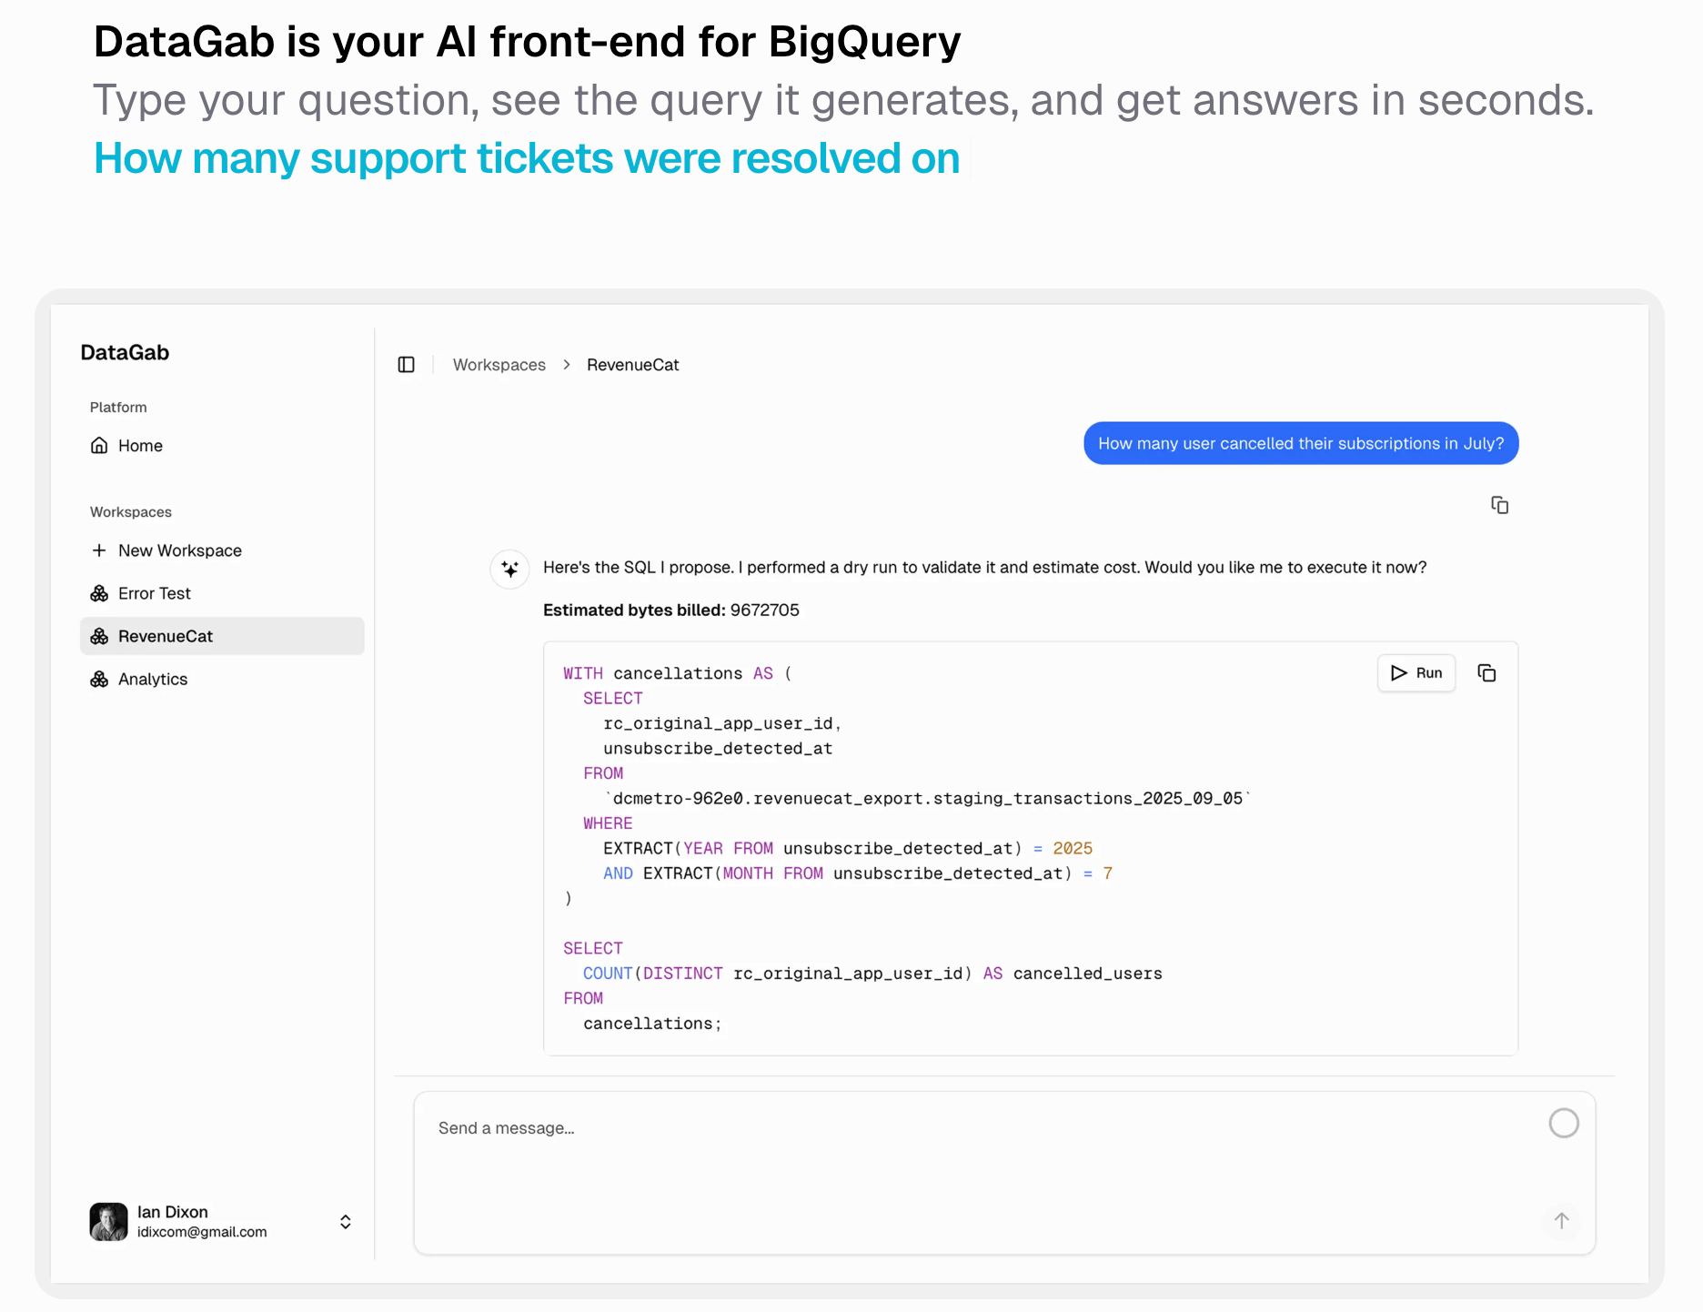The height and width of the screenshot is (1312, 1703).
Task: Click the AI sparkle assistant avatar
Action: pyautogui.click(x=509, y=569)
